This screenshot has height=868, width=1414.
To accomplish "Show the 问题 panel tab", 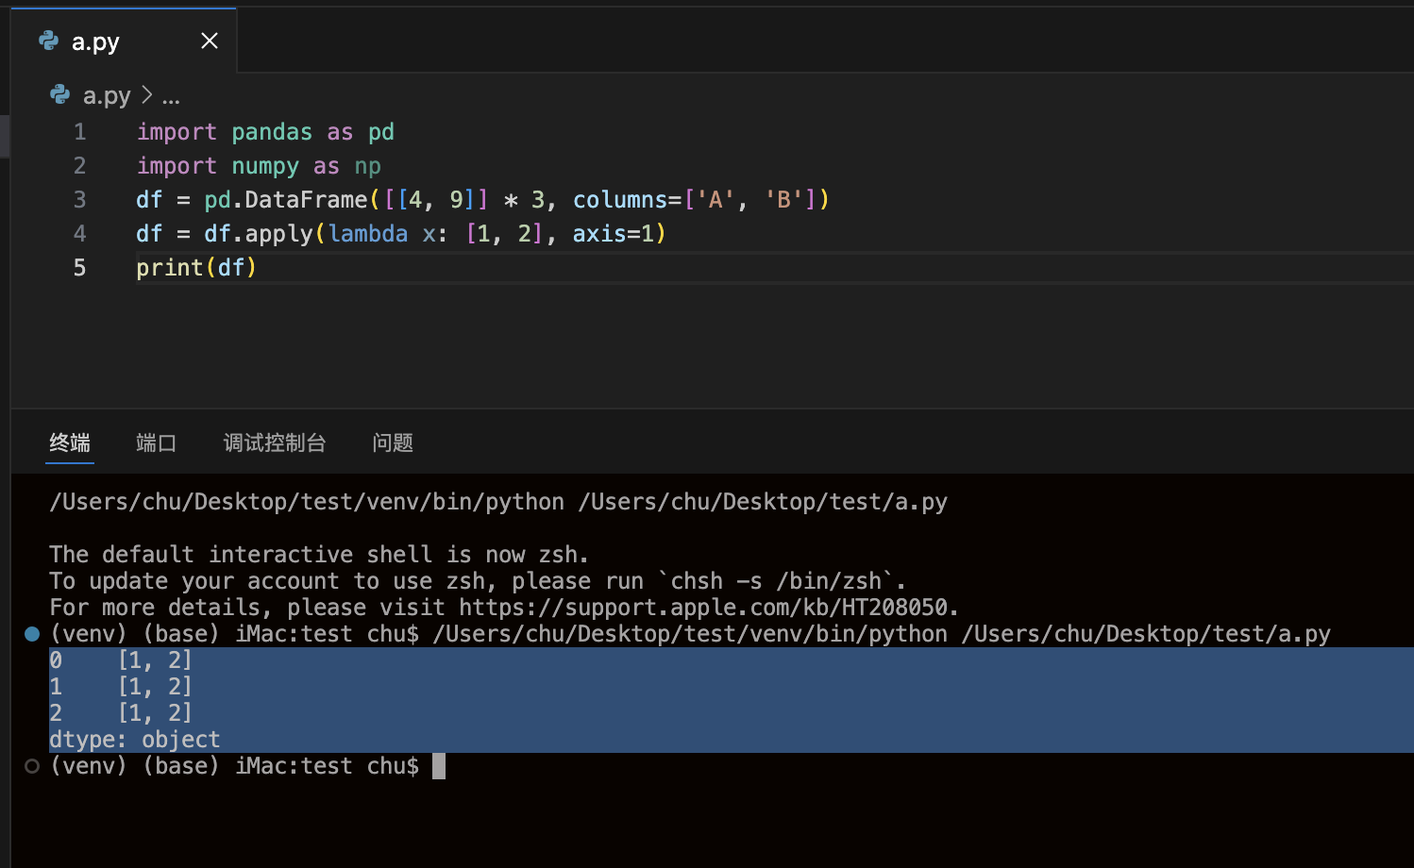I will (393, 442).
